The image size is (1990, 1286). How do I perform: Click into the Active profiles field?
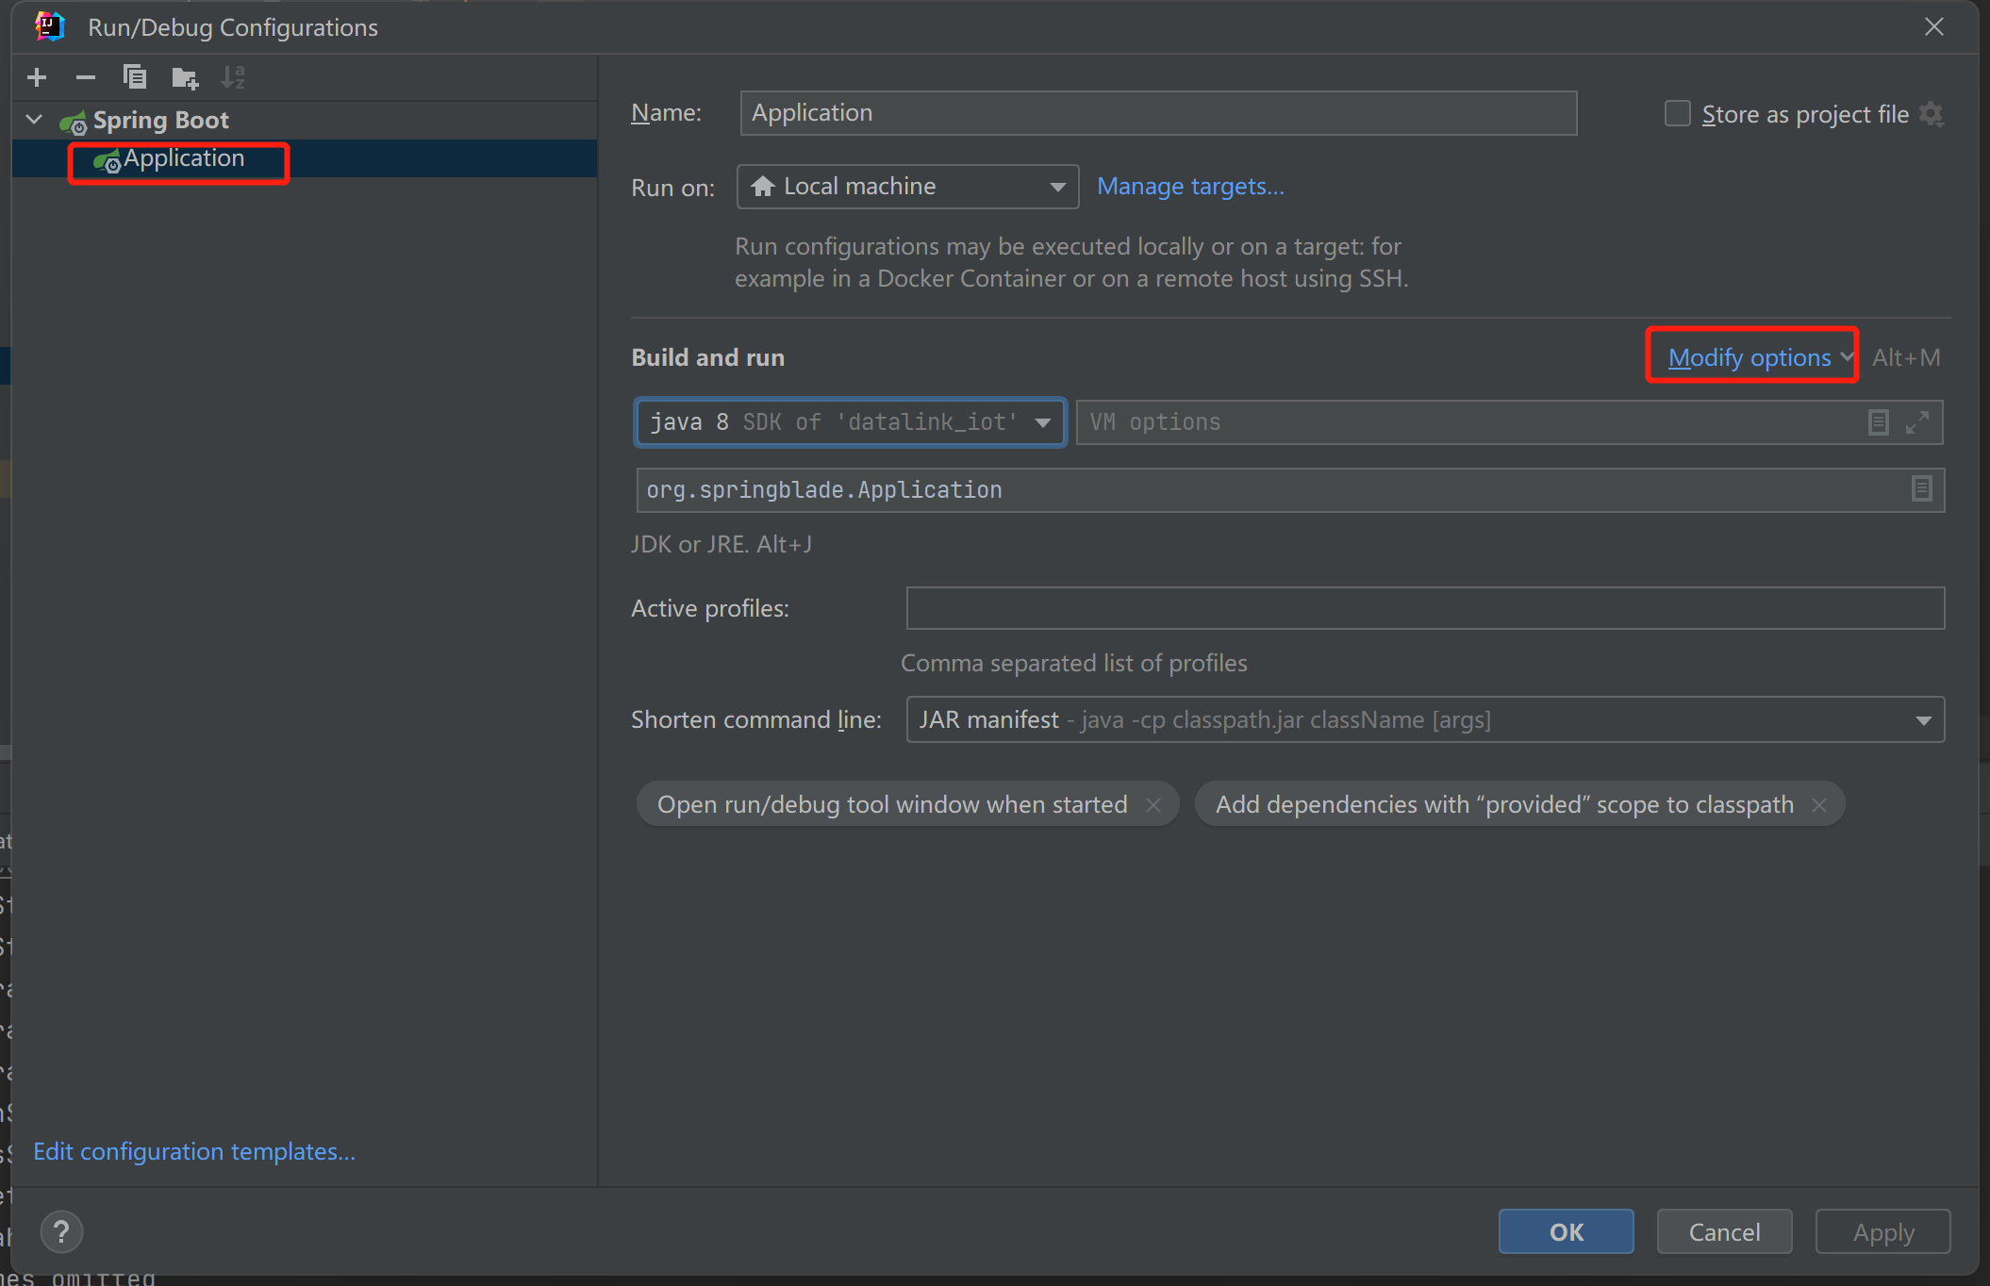pyautogui.click(x=1424, y=608)
